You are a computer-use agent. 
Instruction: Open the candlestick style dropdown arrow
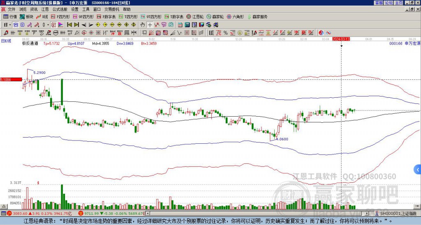[48, 25]
